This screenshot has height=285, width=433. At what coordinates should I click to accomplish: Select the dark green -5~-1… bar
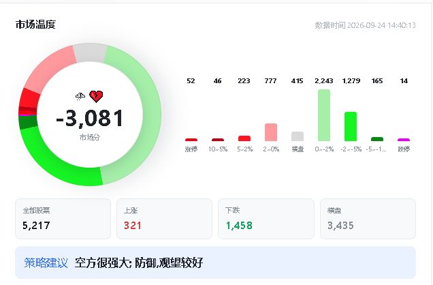pyautogui.click(x=377, y=139)
